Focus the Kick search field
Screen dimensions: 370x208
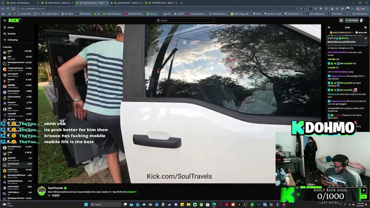(x=185, y=21)
